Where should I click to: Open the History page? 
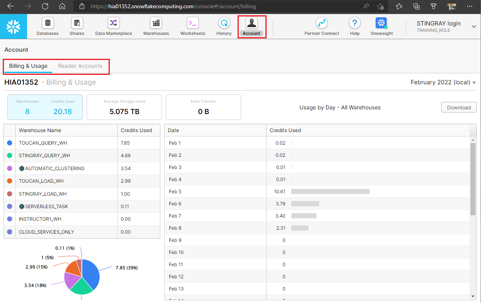[224, 27]
